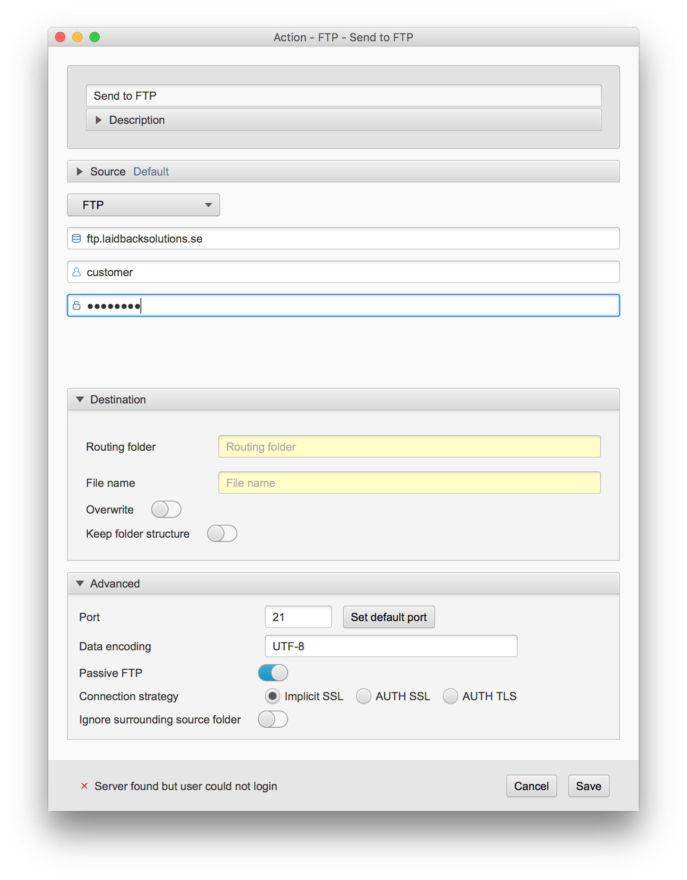687x880 pixels.
Task: Choose AUTH TLS connection strategy
Action: pyautogui.click(x=450, y=696)
